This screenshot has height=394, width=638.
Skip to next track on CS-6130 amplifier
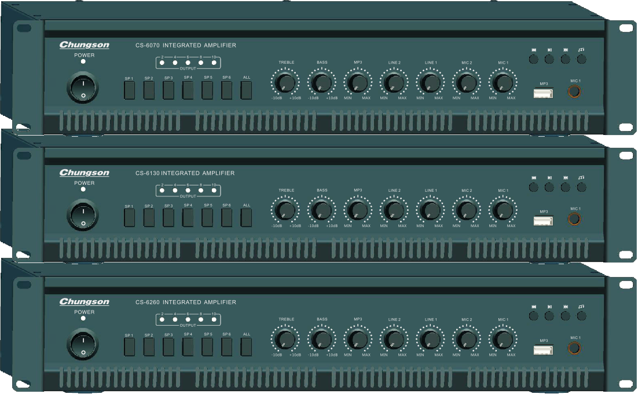[566, 187]
